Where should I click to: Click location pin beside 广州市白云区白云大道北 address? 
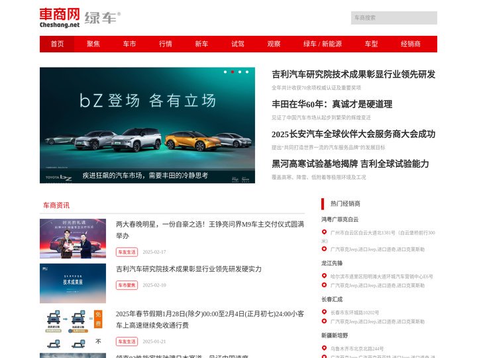pos(324,232)
